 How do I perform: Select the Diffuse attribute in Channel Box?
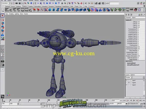pos(135,22)
